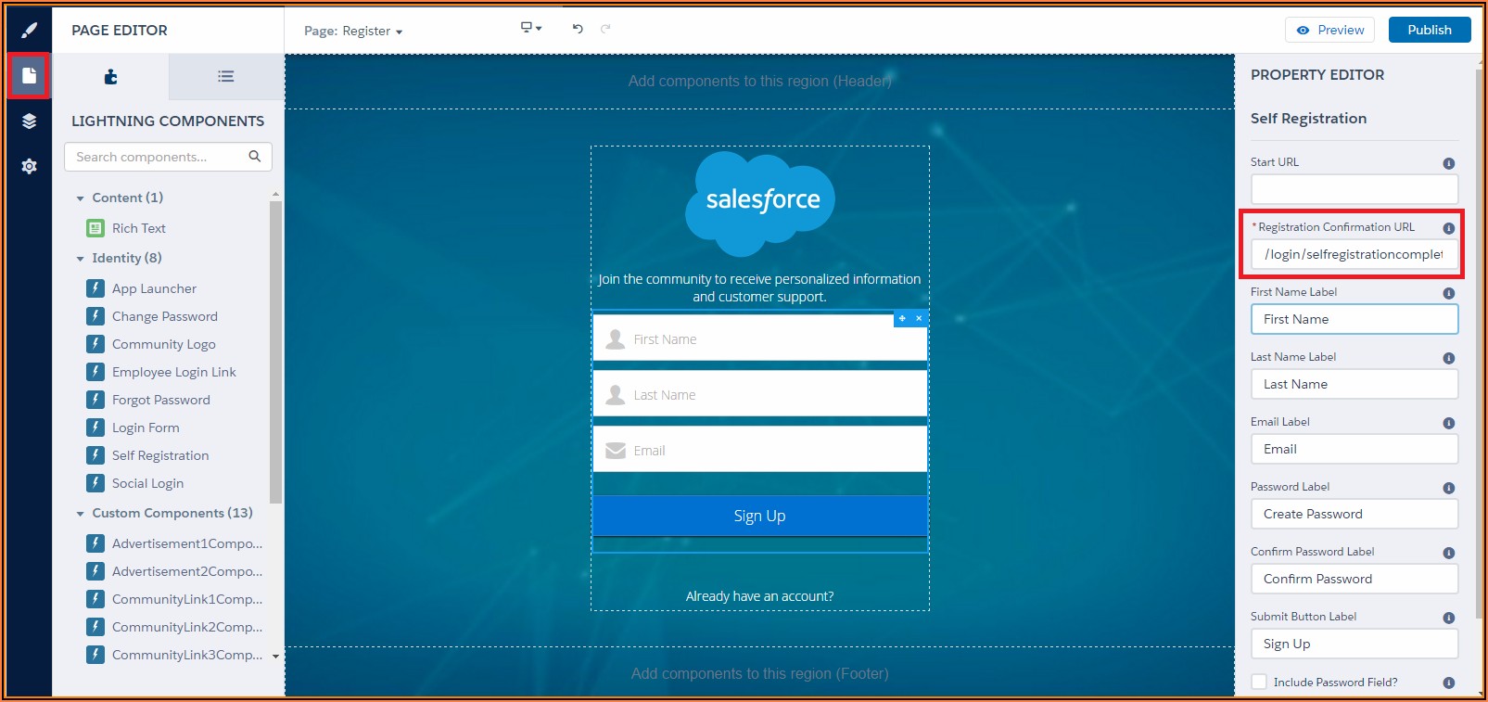
Task: Collapse the Identity (8) section
Action: coord(81,259)
